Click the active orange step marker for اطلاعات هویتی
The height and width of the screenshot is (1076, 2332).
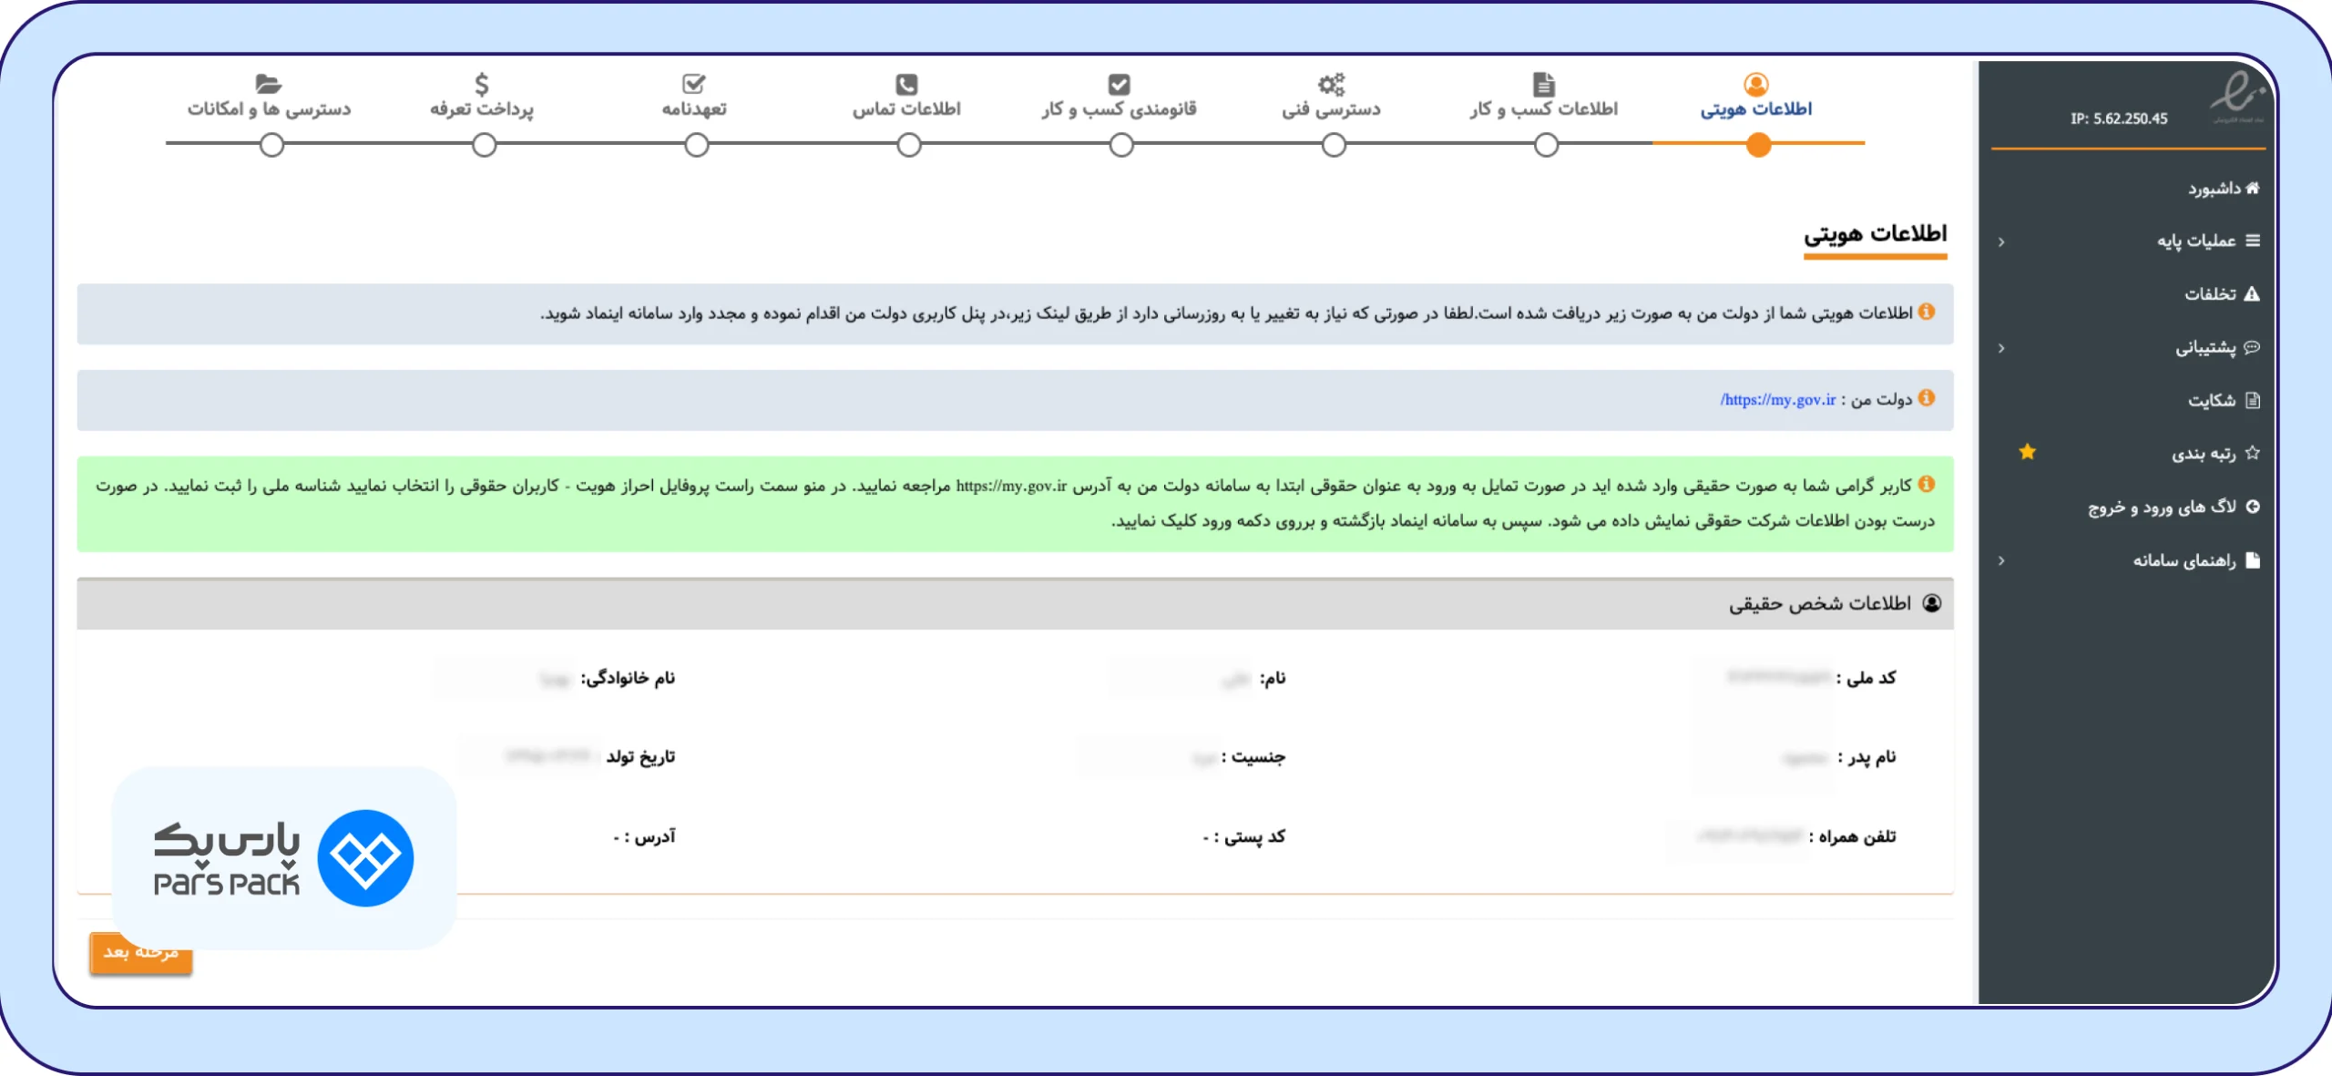point(1759,144)
